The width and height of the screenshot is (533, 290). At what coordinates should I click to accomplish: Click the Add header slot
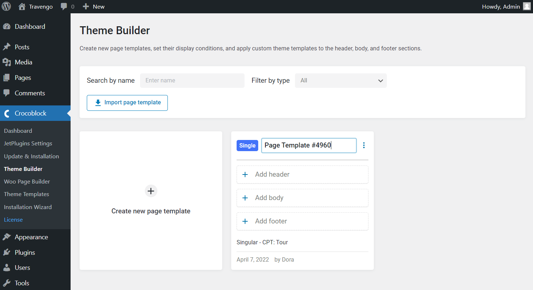pos(303,175)
